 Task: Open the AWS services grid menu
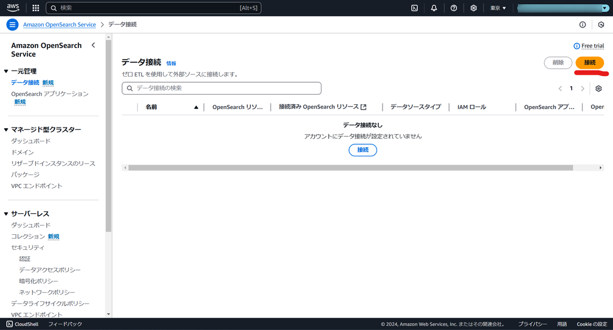point(35,8)
